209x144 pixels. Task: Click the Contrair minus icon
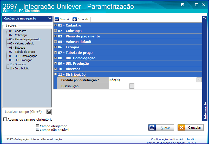click(x=57, y=19)
